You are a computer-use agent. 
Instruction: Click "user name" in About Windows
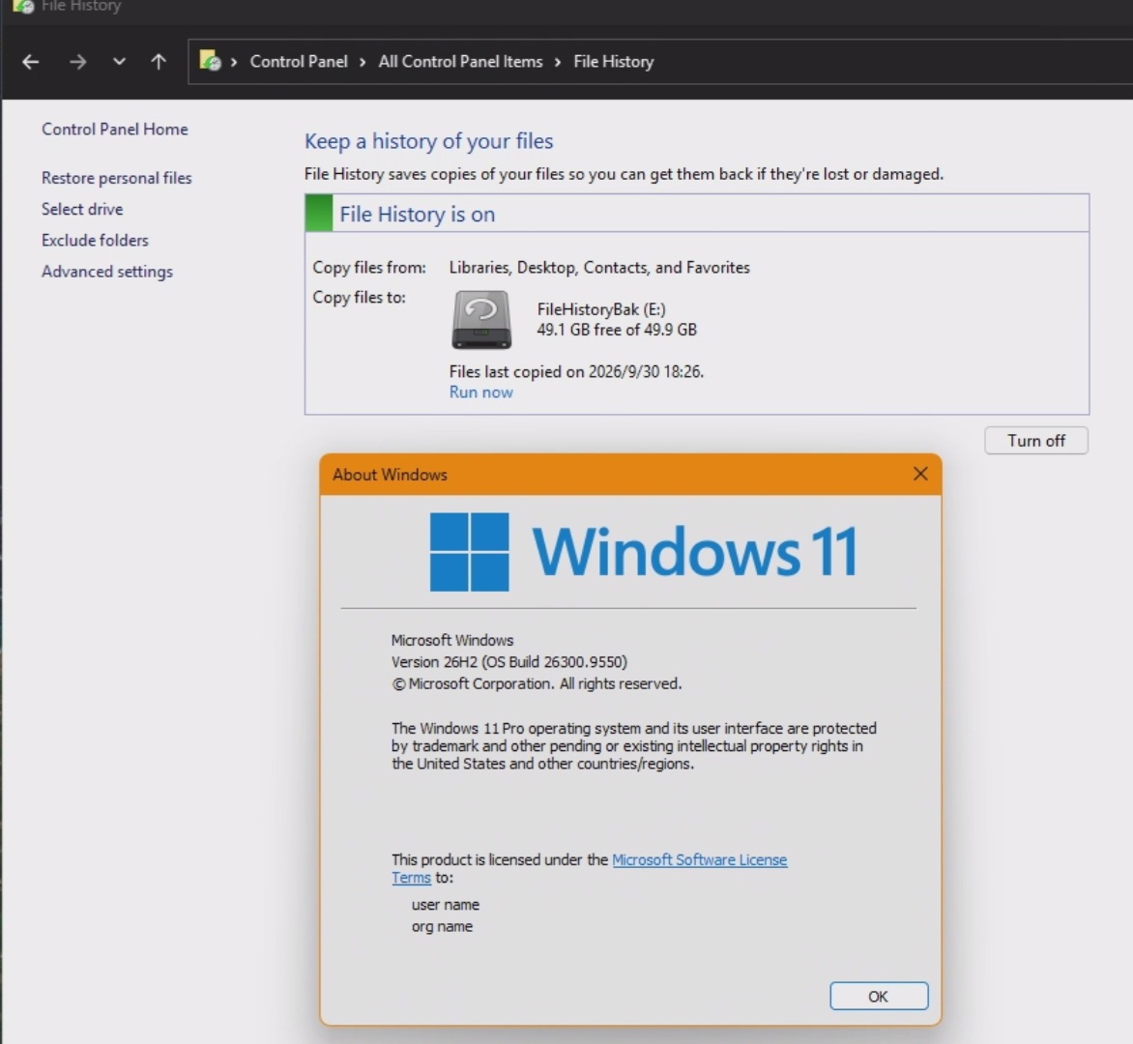pos(445,905)
